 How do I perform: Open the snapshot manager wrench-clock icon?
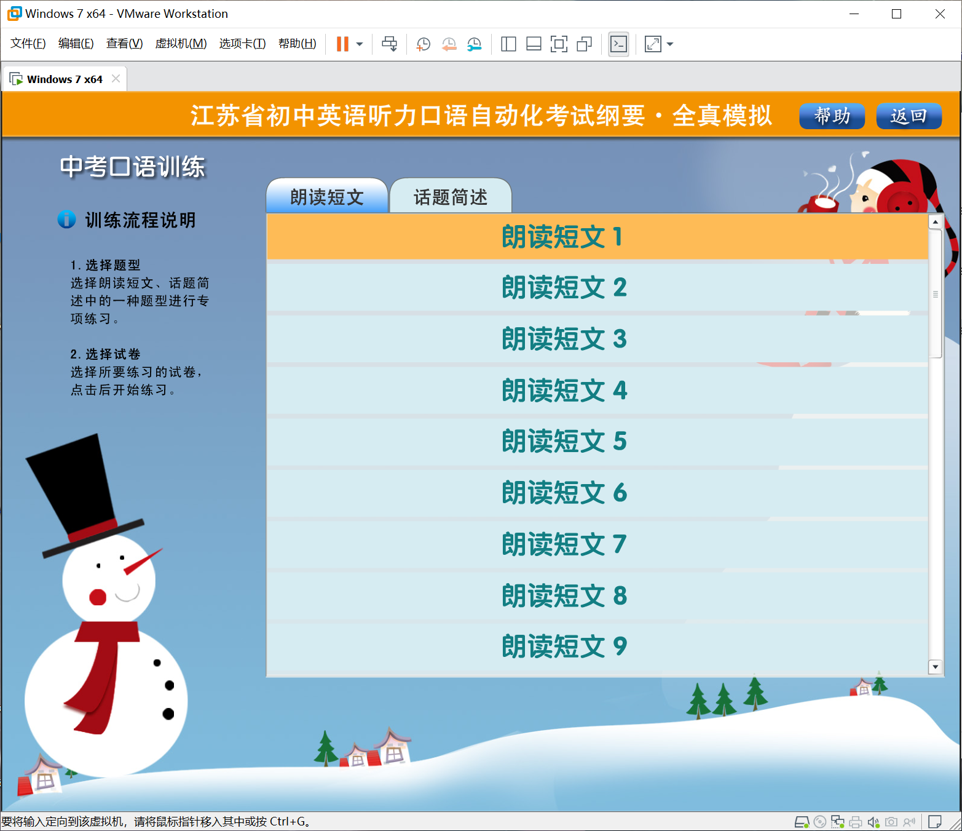[x=474, y=44]
